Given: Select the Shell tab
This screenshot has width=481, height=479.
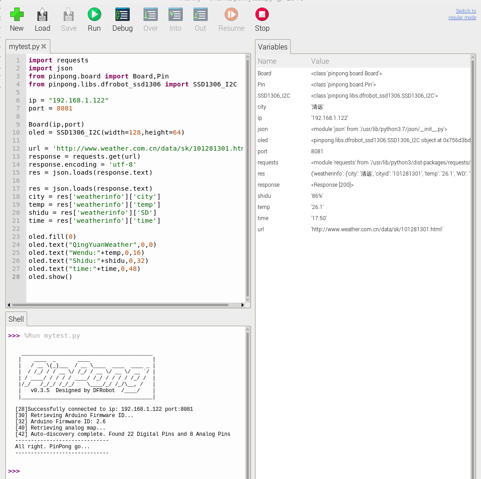Looking at the screenshot, I should (x=16, y=319).
